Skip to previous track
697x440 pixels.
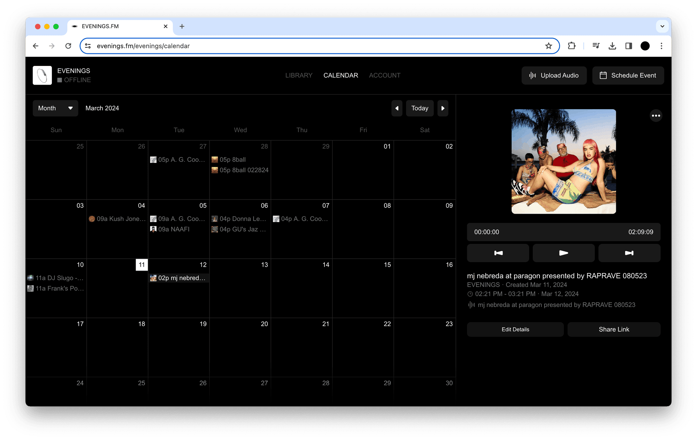[x=498, y=253]
